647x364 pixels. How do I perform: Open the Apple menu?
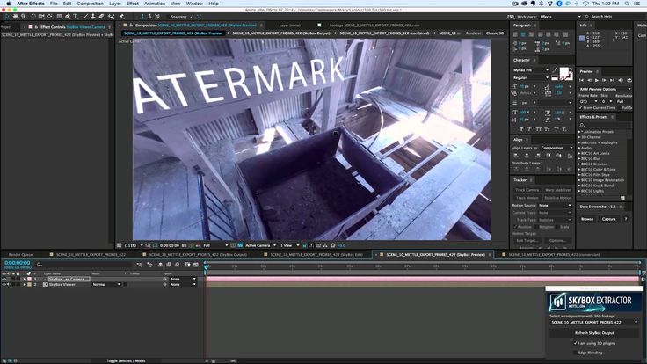click(x=7, y=4)
